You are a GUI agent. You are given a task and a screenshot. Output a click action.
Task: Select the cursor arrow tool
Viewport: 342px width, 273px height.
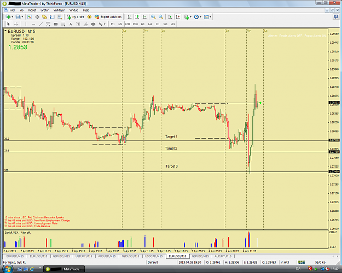[8, 24]
